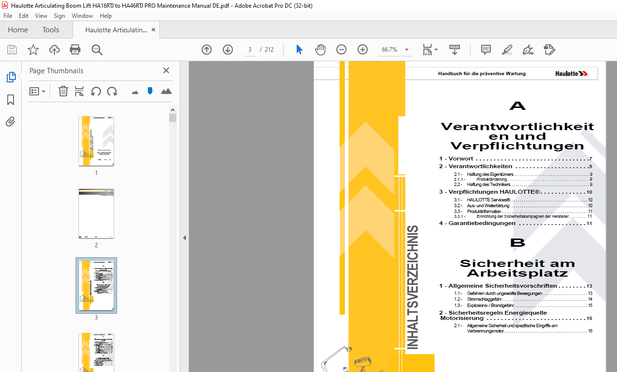Rotate pages clockwise in thumbnails panel
Image resolution: width=617 pixels, height=372 pixels.
click(112, 91)
